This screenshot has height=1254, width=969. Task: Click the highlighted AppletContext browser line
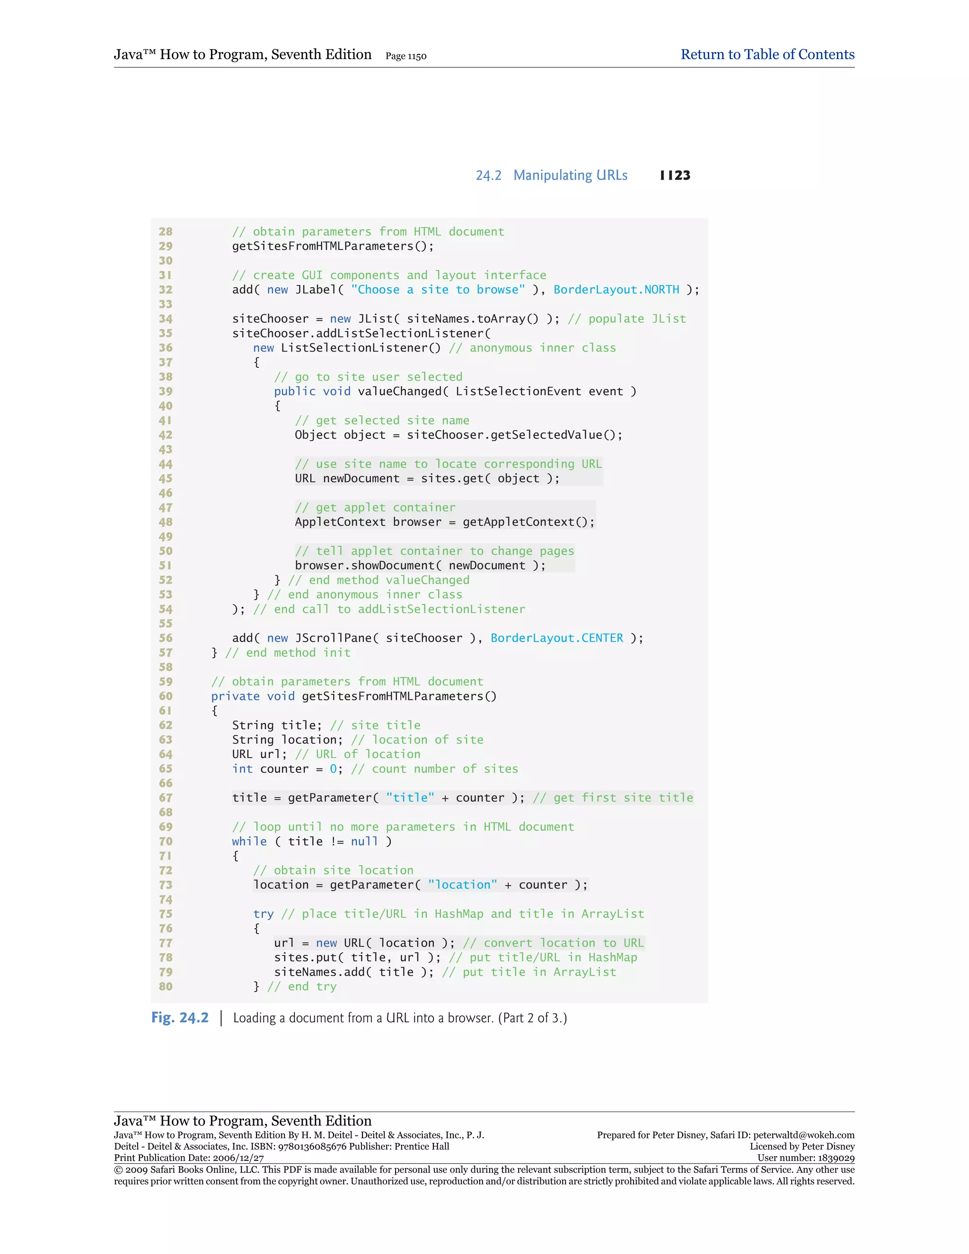(x=444, y=522)
